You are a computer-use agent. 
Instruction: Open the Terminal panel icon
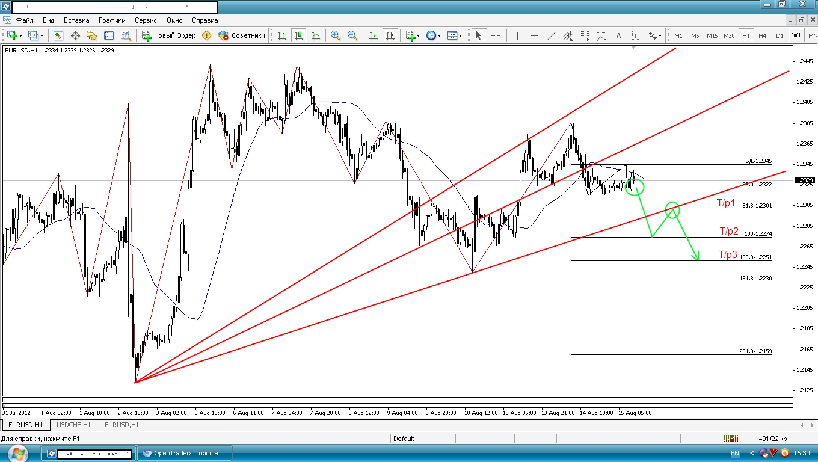(109, 35)
